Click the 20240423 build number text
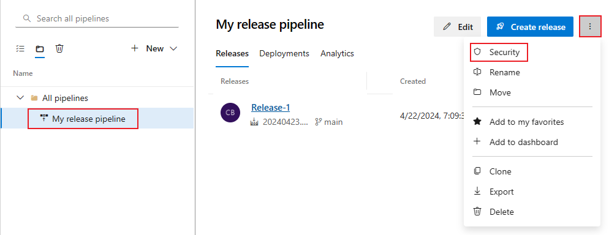The height and width of the screenshot is (235, 609). [x=286, y=122]
